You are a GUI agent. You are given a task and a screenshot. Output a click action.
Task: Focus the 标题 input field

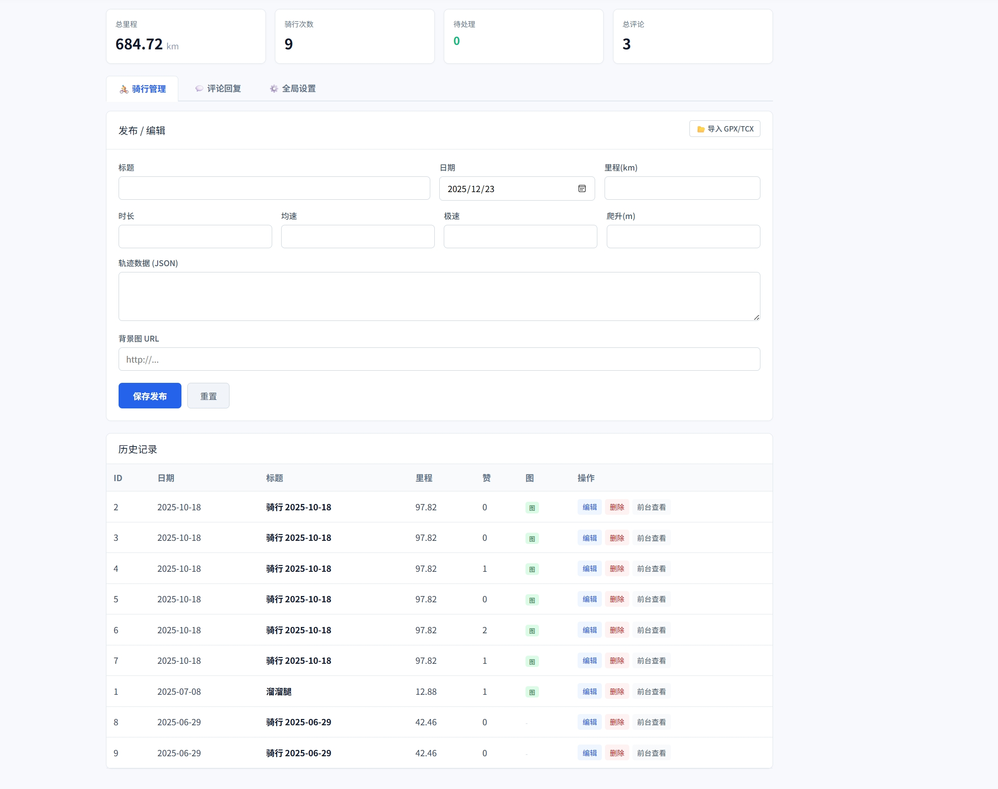pos(274,188)
